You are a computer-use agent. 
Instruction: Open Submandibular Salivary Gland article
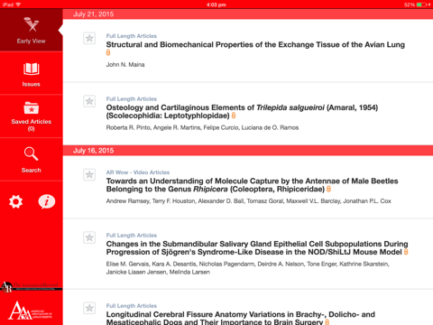point(257,248)
